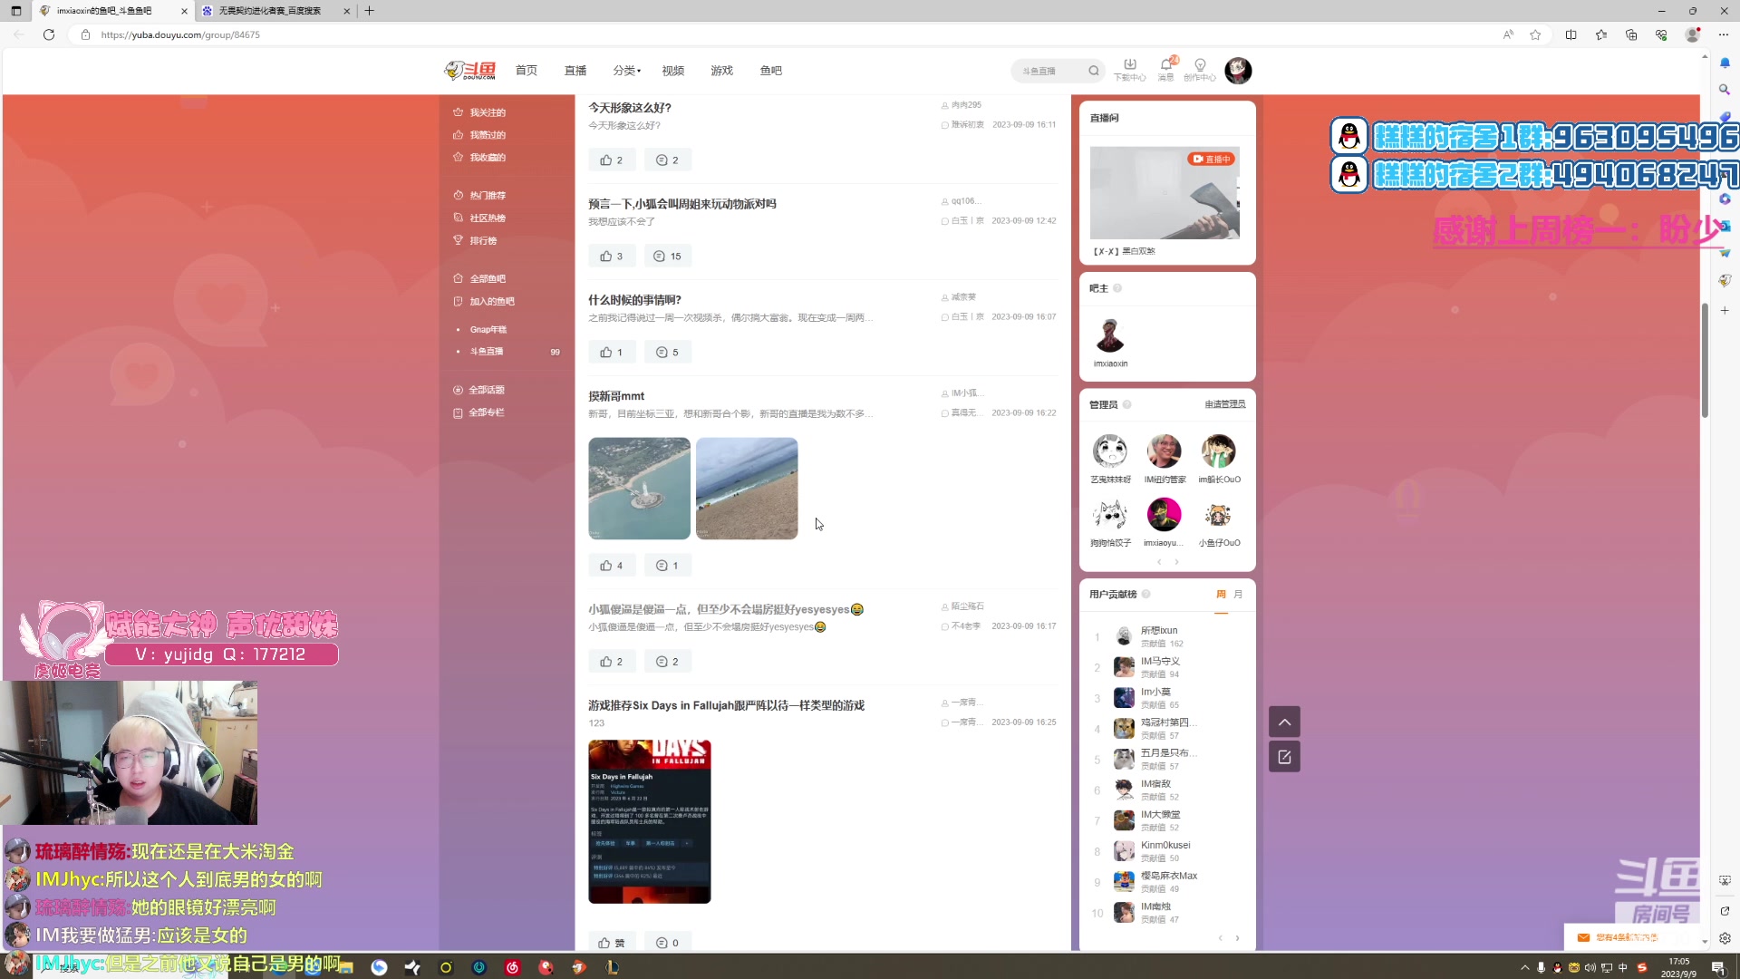The height and width of the screenshot is (979, 1740).
Task: Open browser split screen icon
Action: tap(1571, 34)
